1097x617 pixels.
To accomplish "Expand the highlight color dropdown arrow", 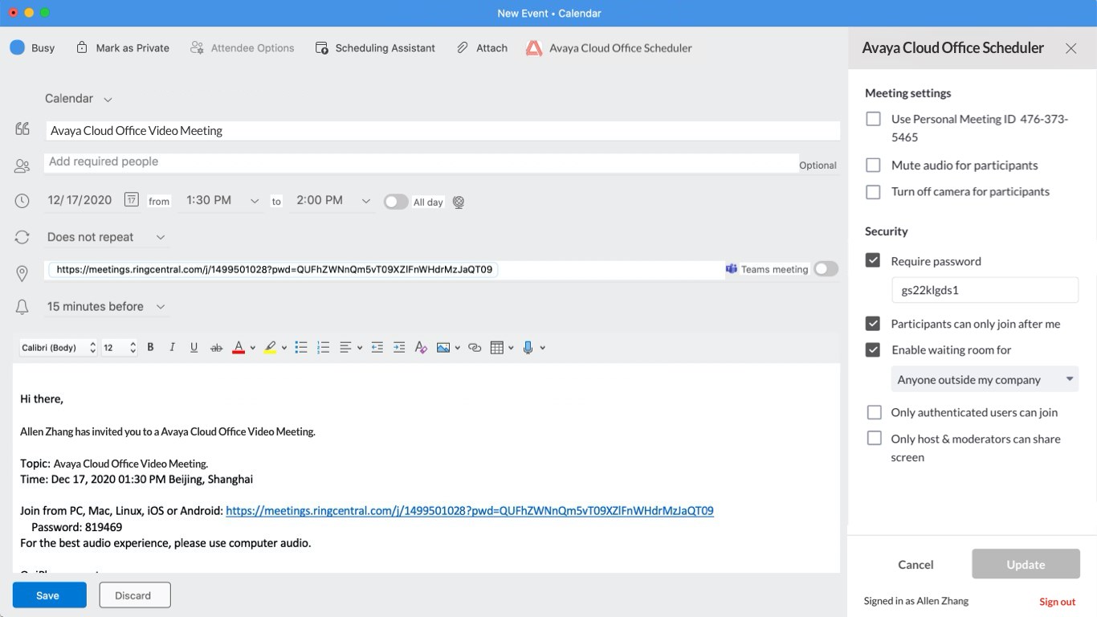I will (x=283, y=348).
